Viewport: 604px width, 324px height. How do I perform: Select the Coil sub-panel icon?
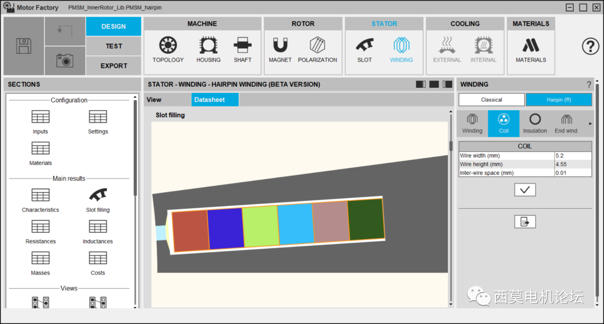click(503, 124)
